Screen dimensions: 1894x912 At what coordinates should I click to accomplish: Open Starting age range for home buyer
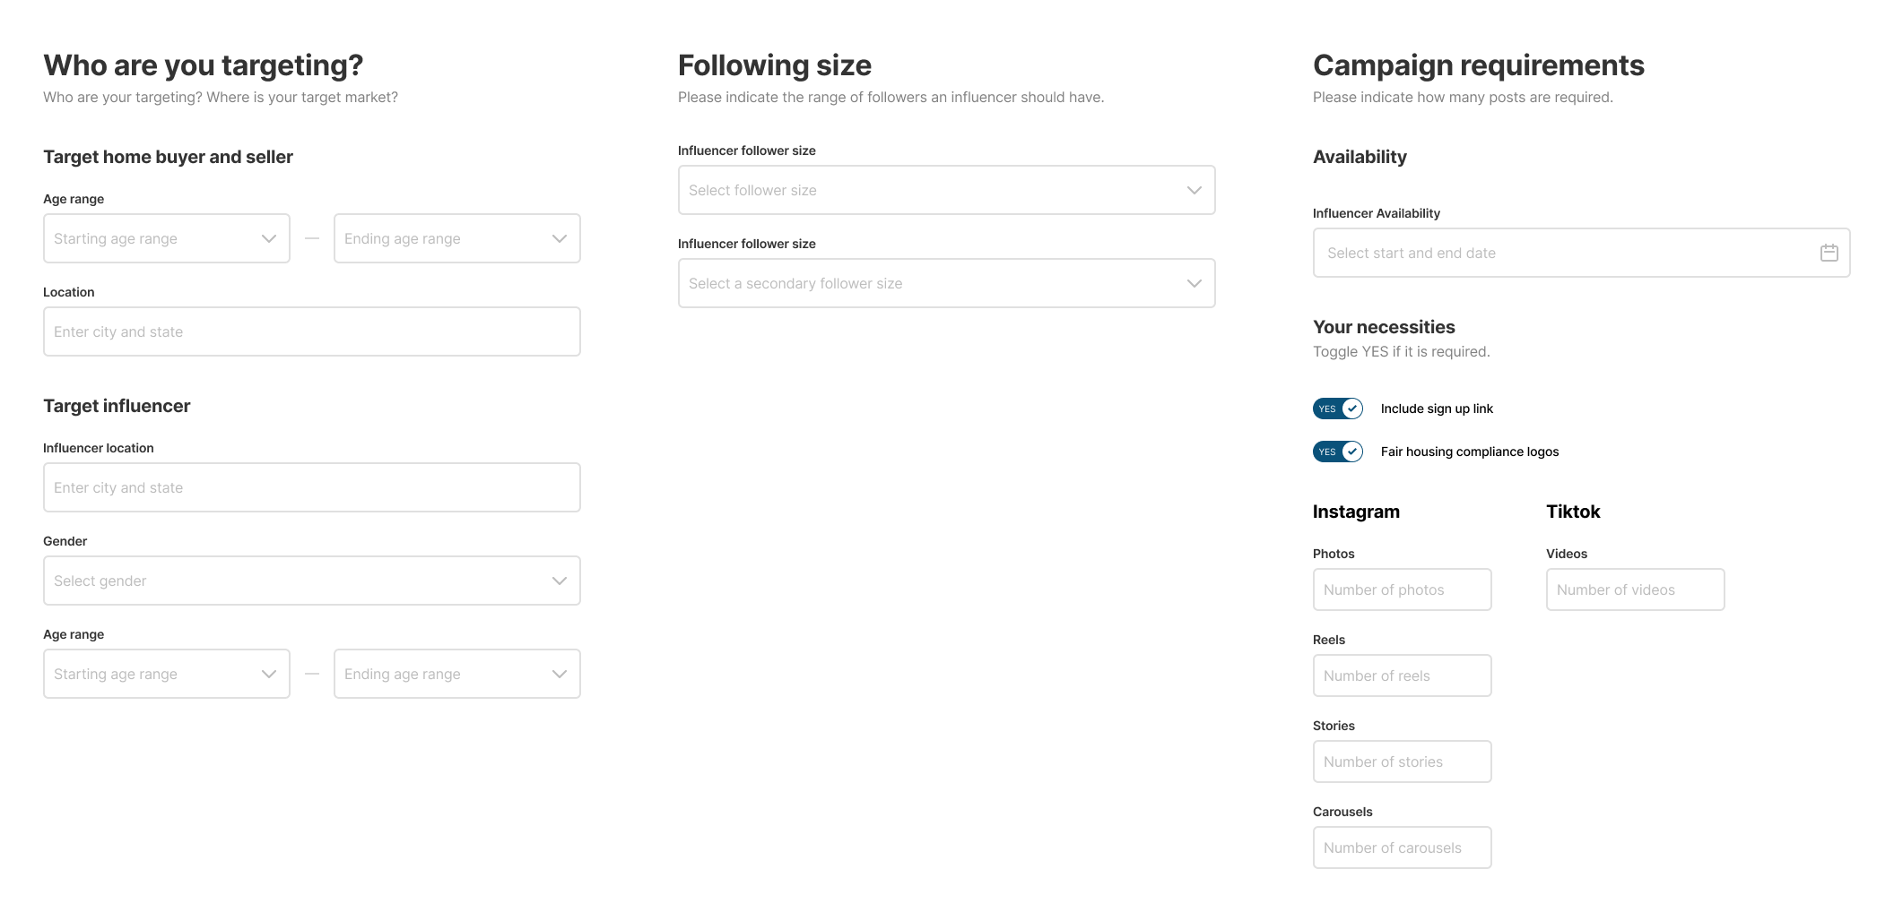[x=167, y=238]
